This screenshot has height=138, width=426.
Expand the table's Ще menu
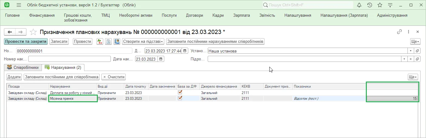coord(413,77)
